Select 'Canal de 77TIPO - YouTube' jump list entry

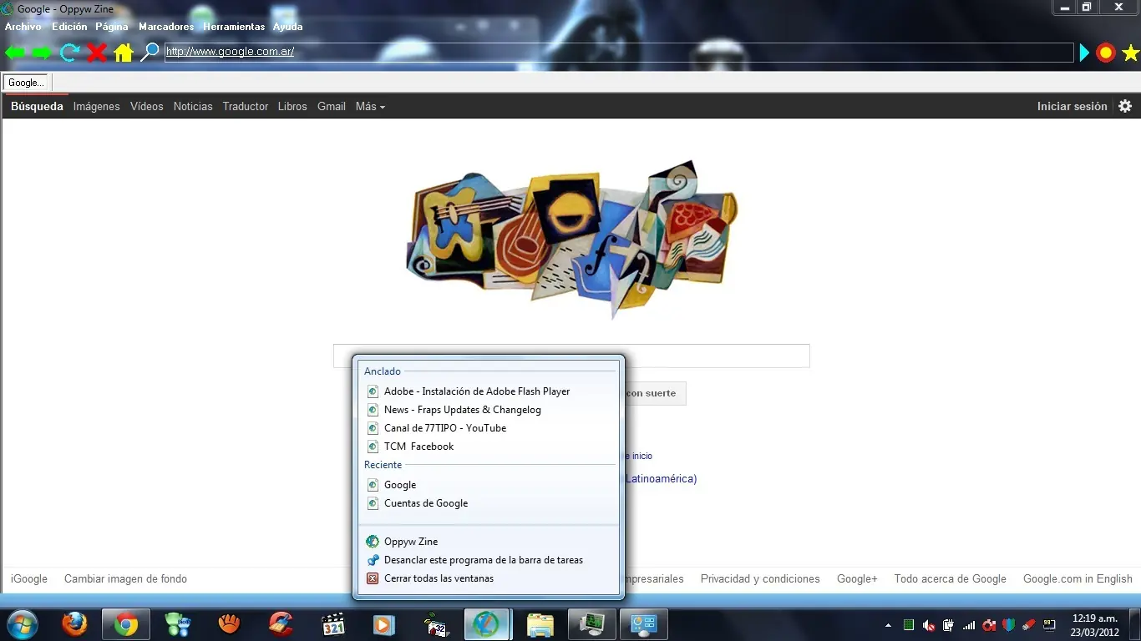pos(444,428)
